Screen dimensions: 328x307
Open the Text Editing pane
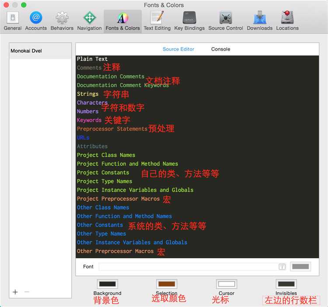click(157, 21)
